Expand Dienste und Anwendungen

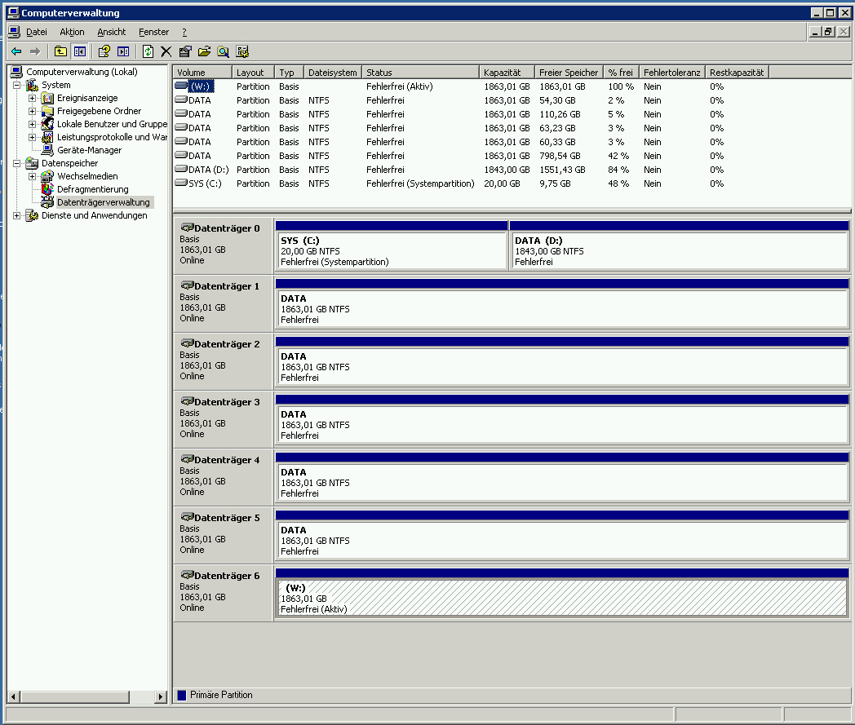[x=17, y=215]
